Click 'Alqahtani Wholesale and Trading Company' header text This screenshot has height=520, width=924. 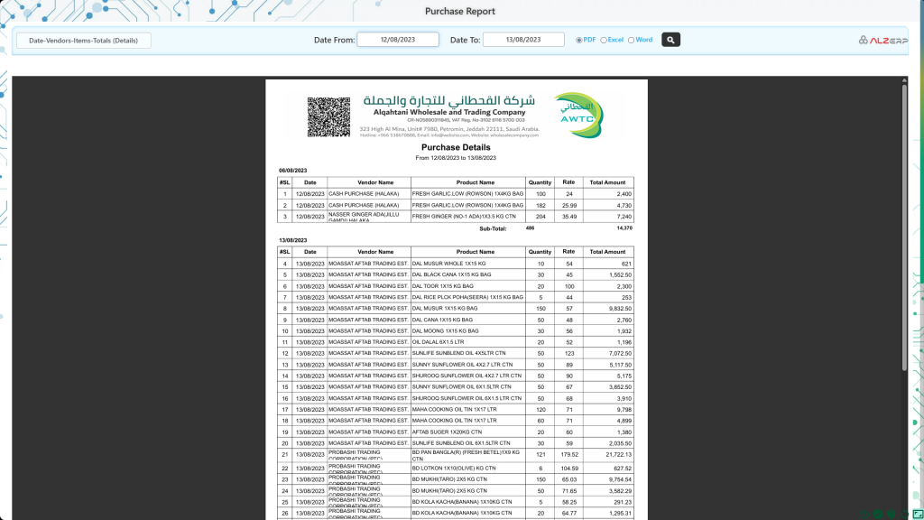(x=449, y=112)
